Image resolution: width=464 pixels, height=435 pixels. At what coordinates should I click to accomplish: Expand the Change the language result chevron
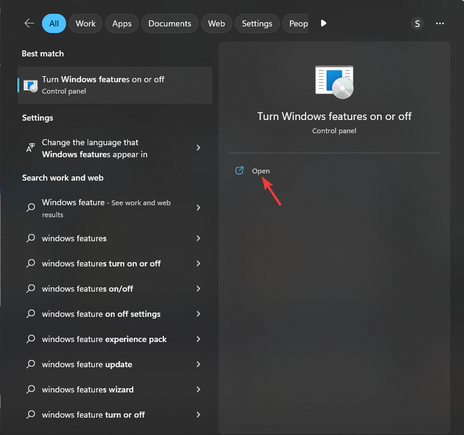pyautogui.click(x=198, y=148)
